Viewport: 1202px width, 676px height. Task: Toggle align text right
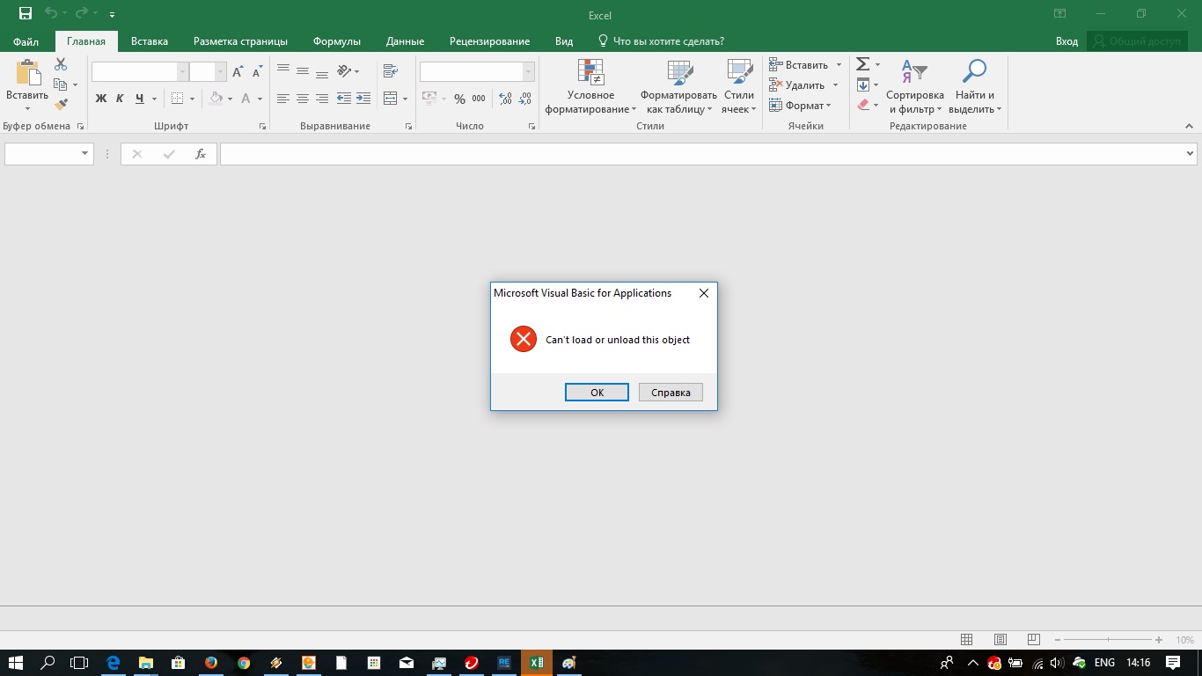point(322,99)
